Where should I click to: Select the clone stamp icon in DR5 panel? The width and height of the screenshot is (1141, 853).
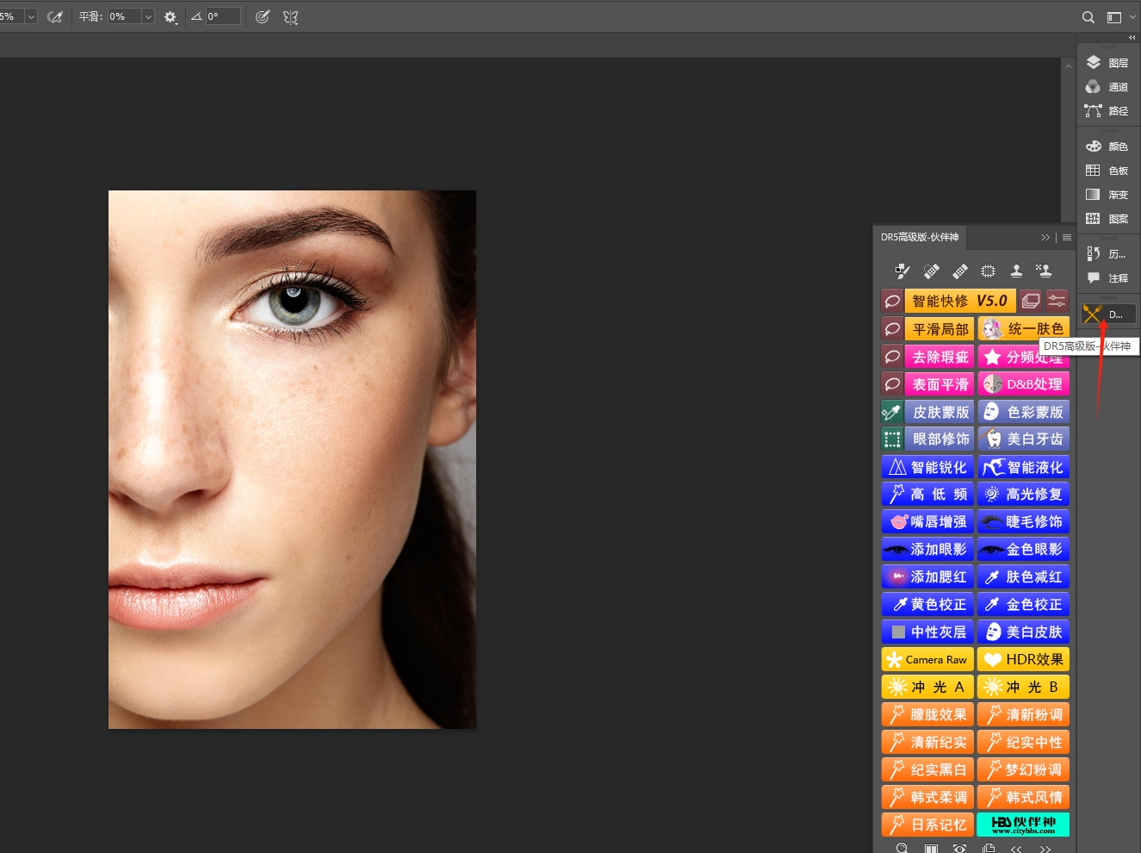point(1016,271)
